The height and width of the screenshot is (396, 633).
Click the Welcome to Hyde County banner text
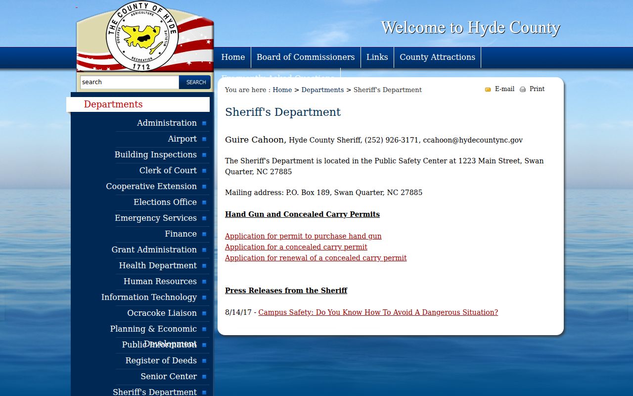tap(470, 27)
